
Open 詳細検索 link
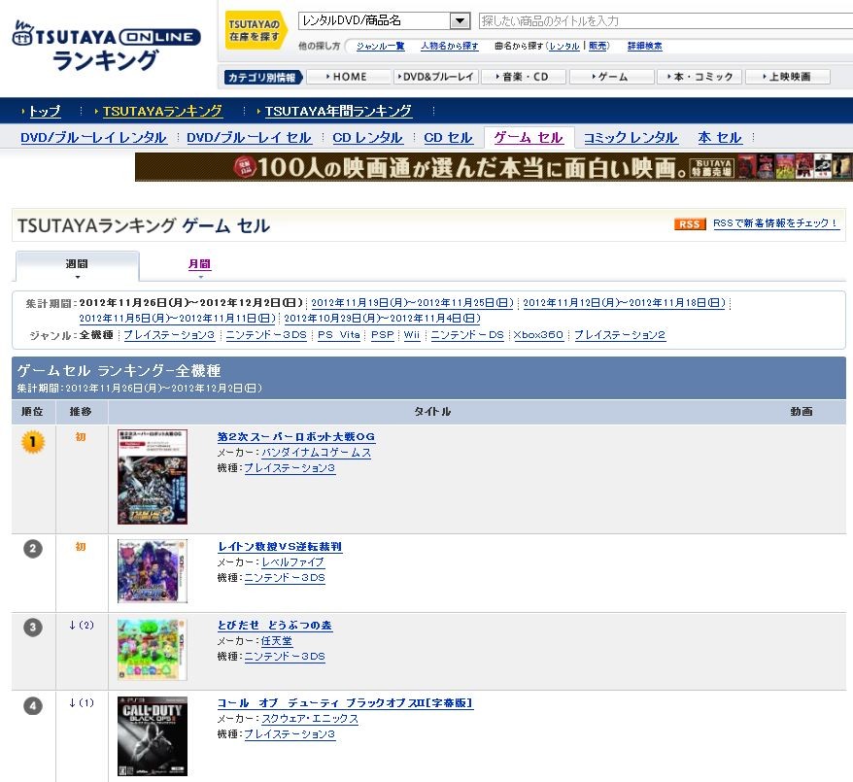pos(645,47)
